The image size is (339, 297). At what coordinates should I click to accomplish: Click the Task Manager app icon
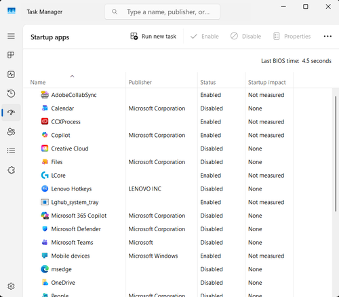pyautogui.click(x=12, y=11)
